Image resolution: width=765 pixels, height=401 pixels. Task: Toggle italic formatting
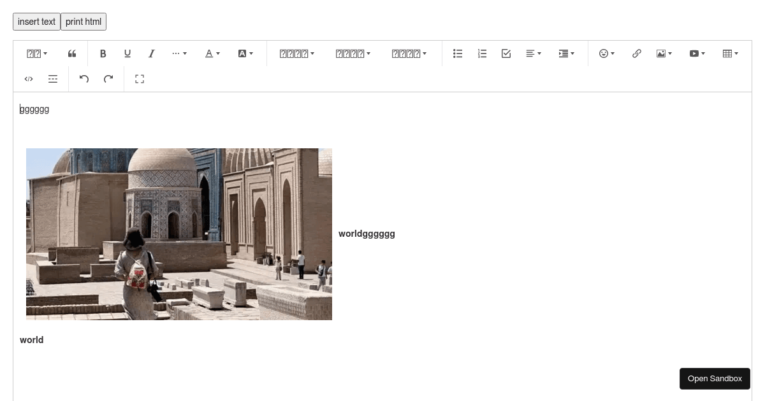(152, 53)
